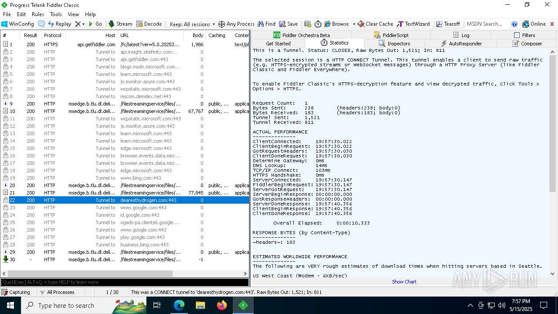Click the blue help question icon
Viewport: 558px width, 314px height.
click(x=514, y=24)
